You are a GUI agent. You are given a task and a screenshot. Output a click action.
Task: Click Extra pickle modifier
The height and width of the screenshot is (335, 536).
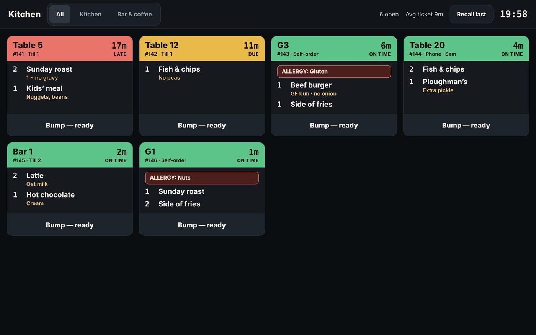click(438, 90)
